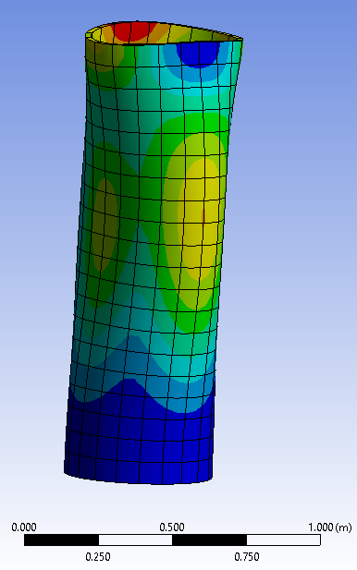Click the 0.000 scale ruler label

(24, 528)
